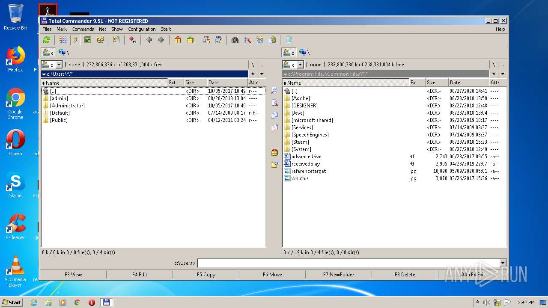Open the FTP connect icon
Screen dimensions: 548x308
(x=206, y=40)
